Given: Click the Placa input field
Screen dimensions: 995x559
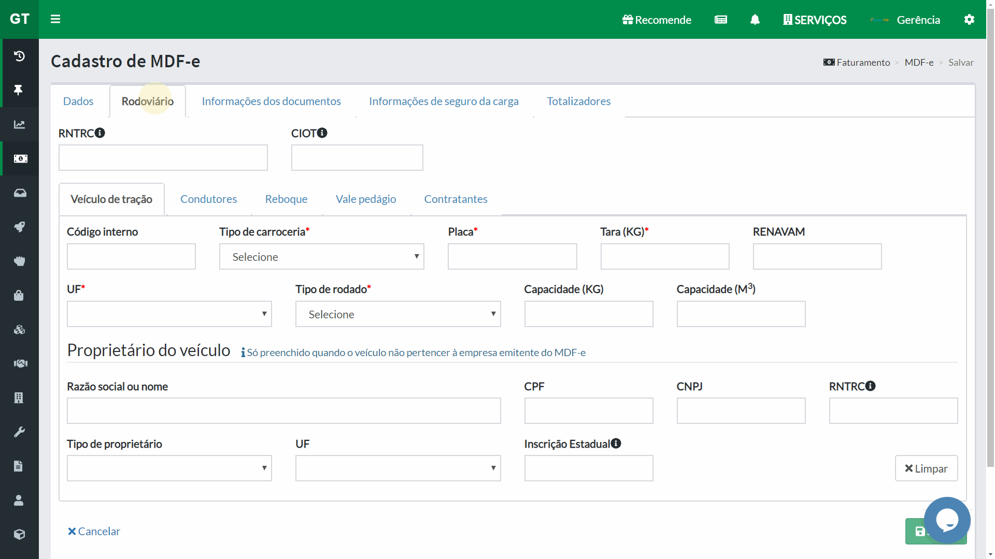Looking at the screenshot, I should 512,257.
